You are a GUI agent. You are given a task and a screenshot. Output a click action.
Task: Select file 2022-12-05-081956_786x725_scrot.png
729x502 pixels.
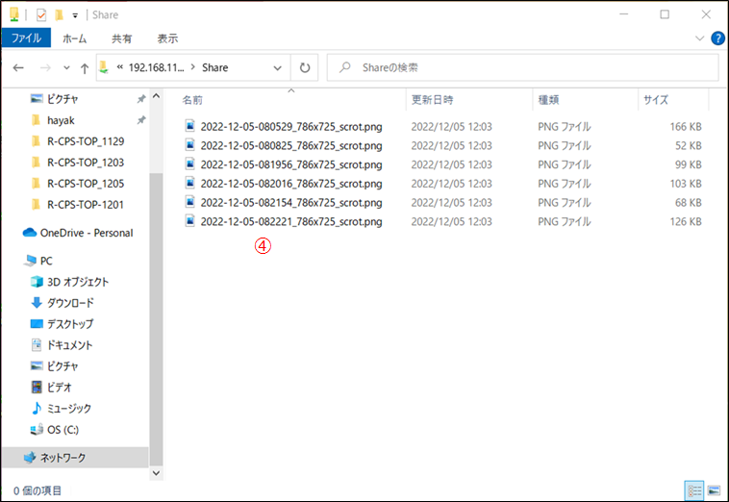click(290, 164)
